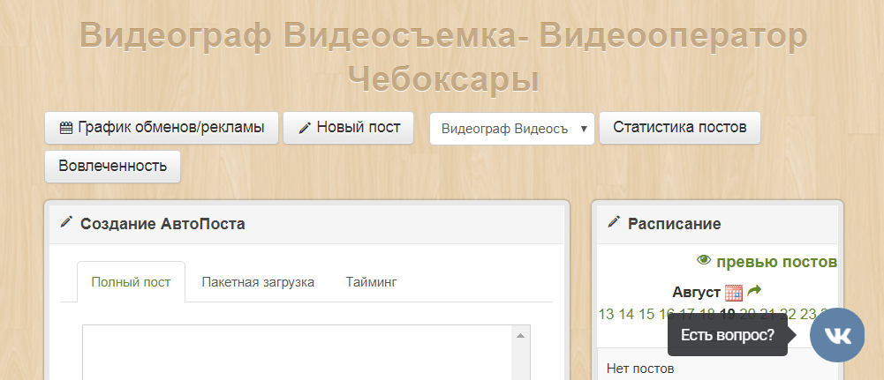
Task: Click the eye icon beside превью постов
Action: point(704,260)
